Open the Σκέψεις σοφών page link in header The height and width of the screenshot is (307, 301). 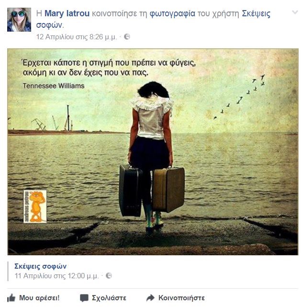pyautogui.click(x=153, y=19)
